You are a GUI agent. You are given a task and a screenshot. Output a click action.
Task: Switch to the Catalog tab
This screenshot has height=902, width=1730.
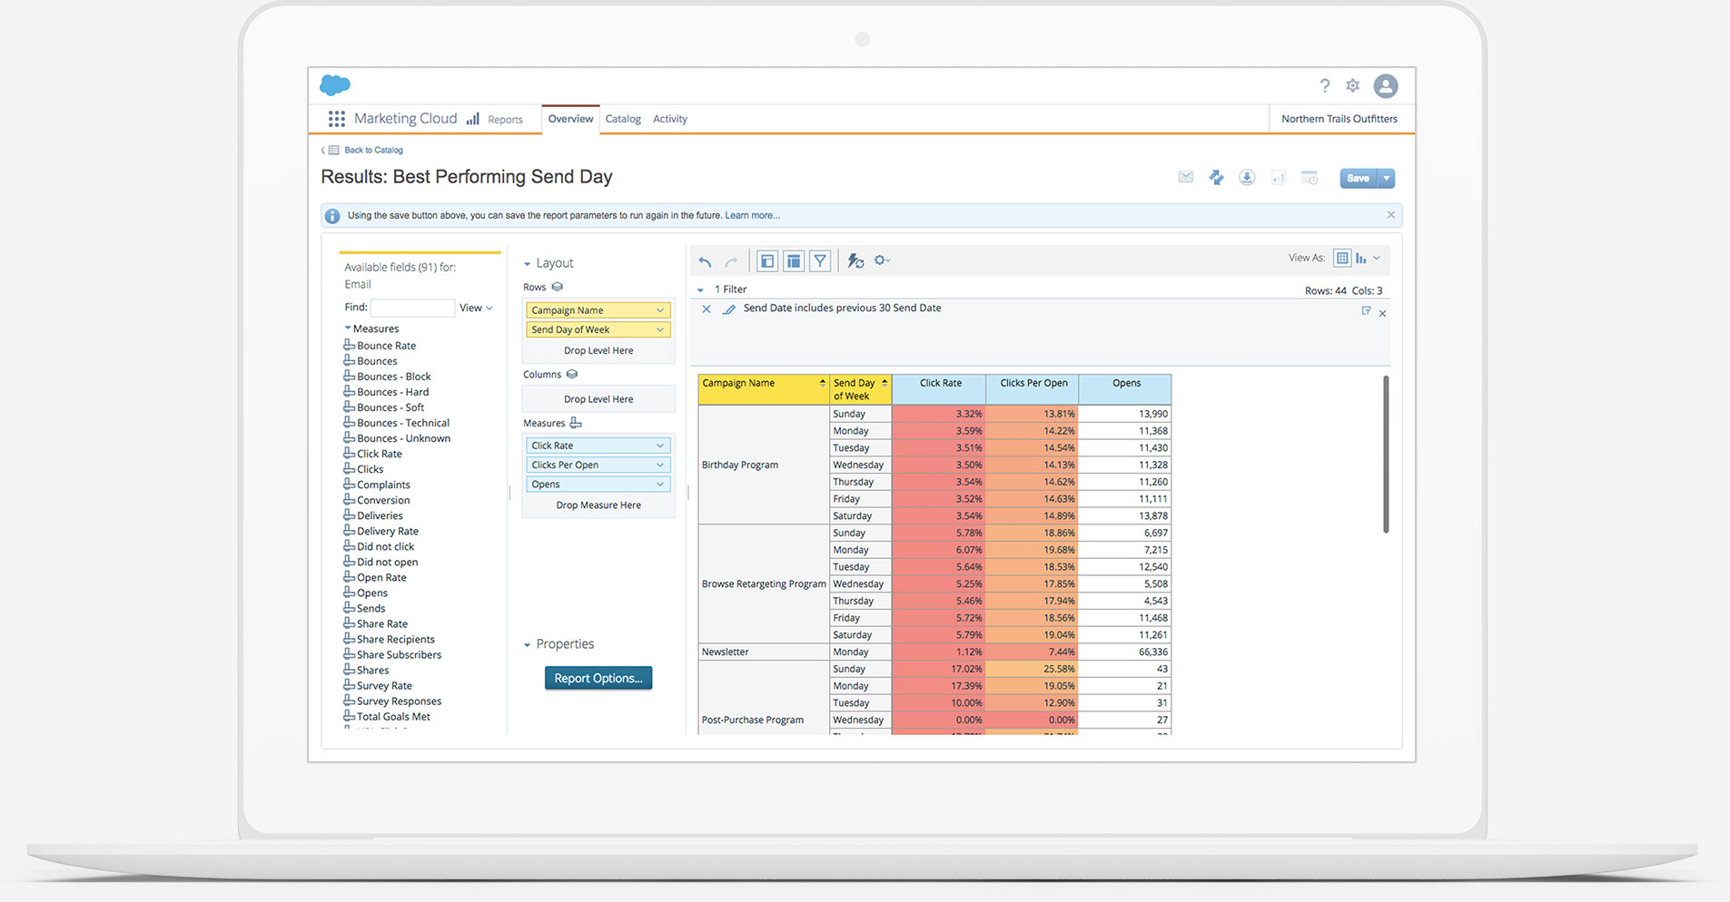click(623, 119)
